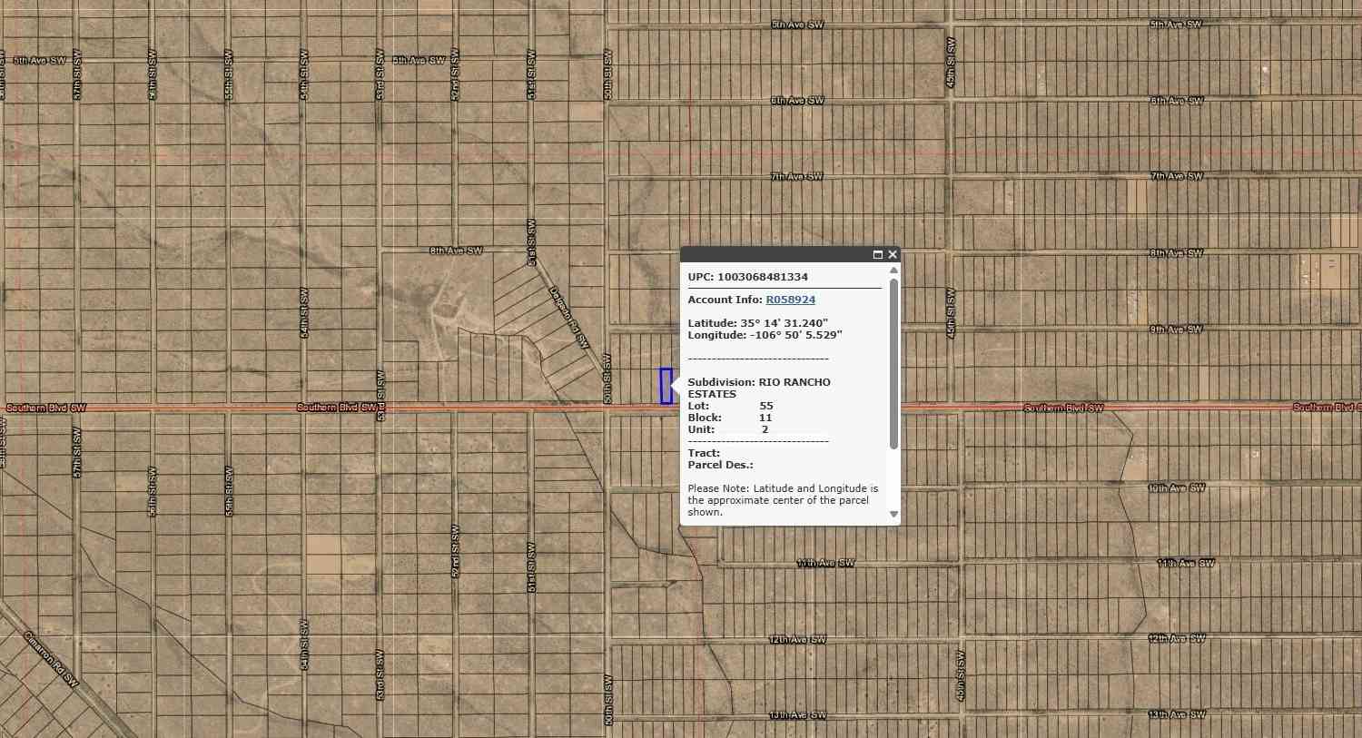The image size is (1362, 738).
Task: Click the UPC 1003068481334 text
Action: coord(747,277)
